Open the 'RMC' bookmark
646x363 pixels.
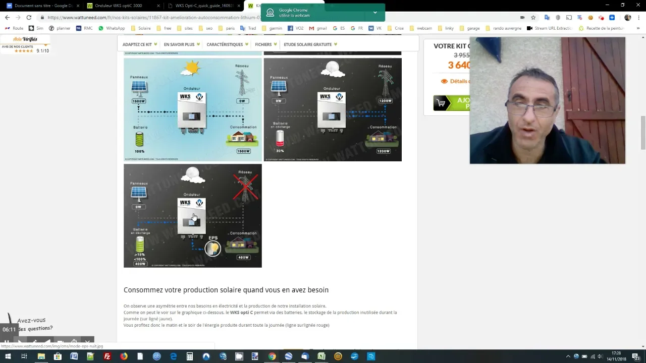click(x=84, y=28)
